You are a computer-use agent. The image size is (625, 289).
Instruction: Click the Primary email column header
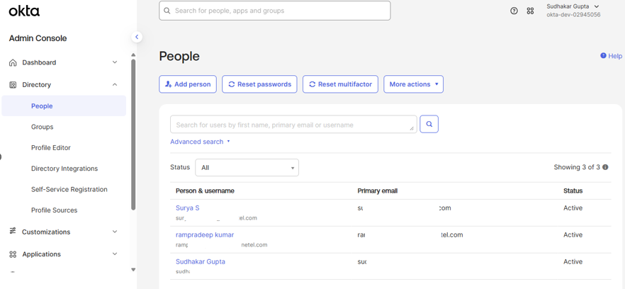click(378, 191)
